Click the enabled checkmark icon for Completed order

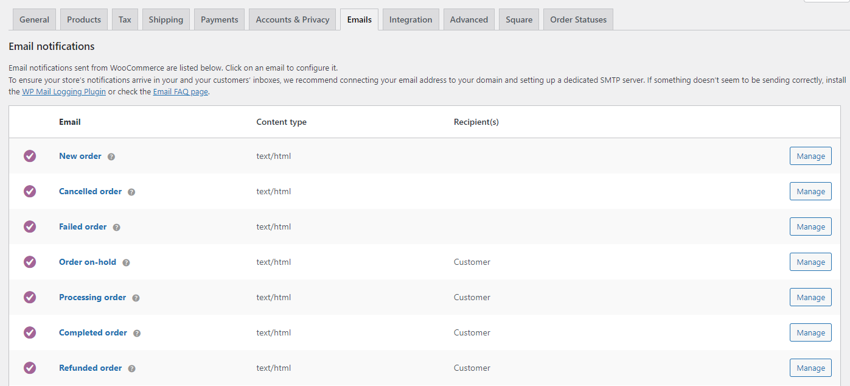coord(30,332)
